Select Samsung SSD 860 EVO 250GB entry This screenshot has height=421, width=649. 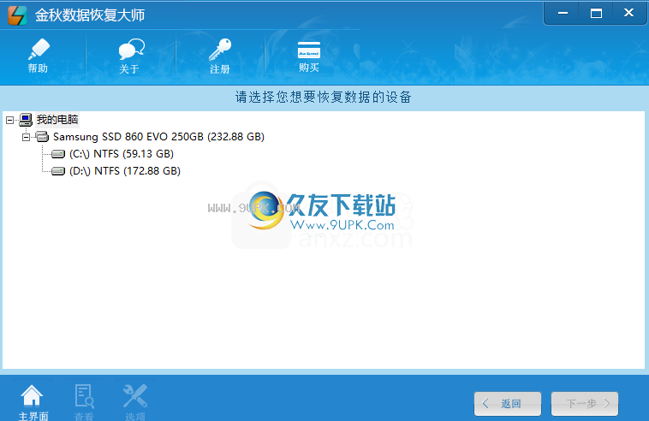(158, 136)
